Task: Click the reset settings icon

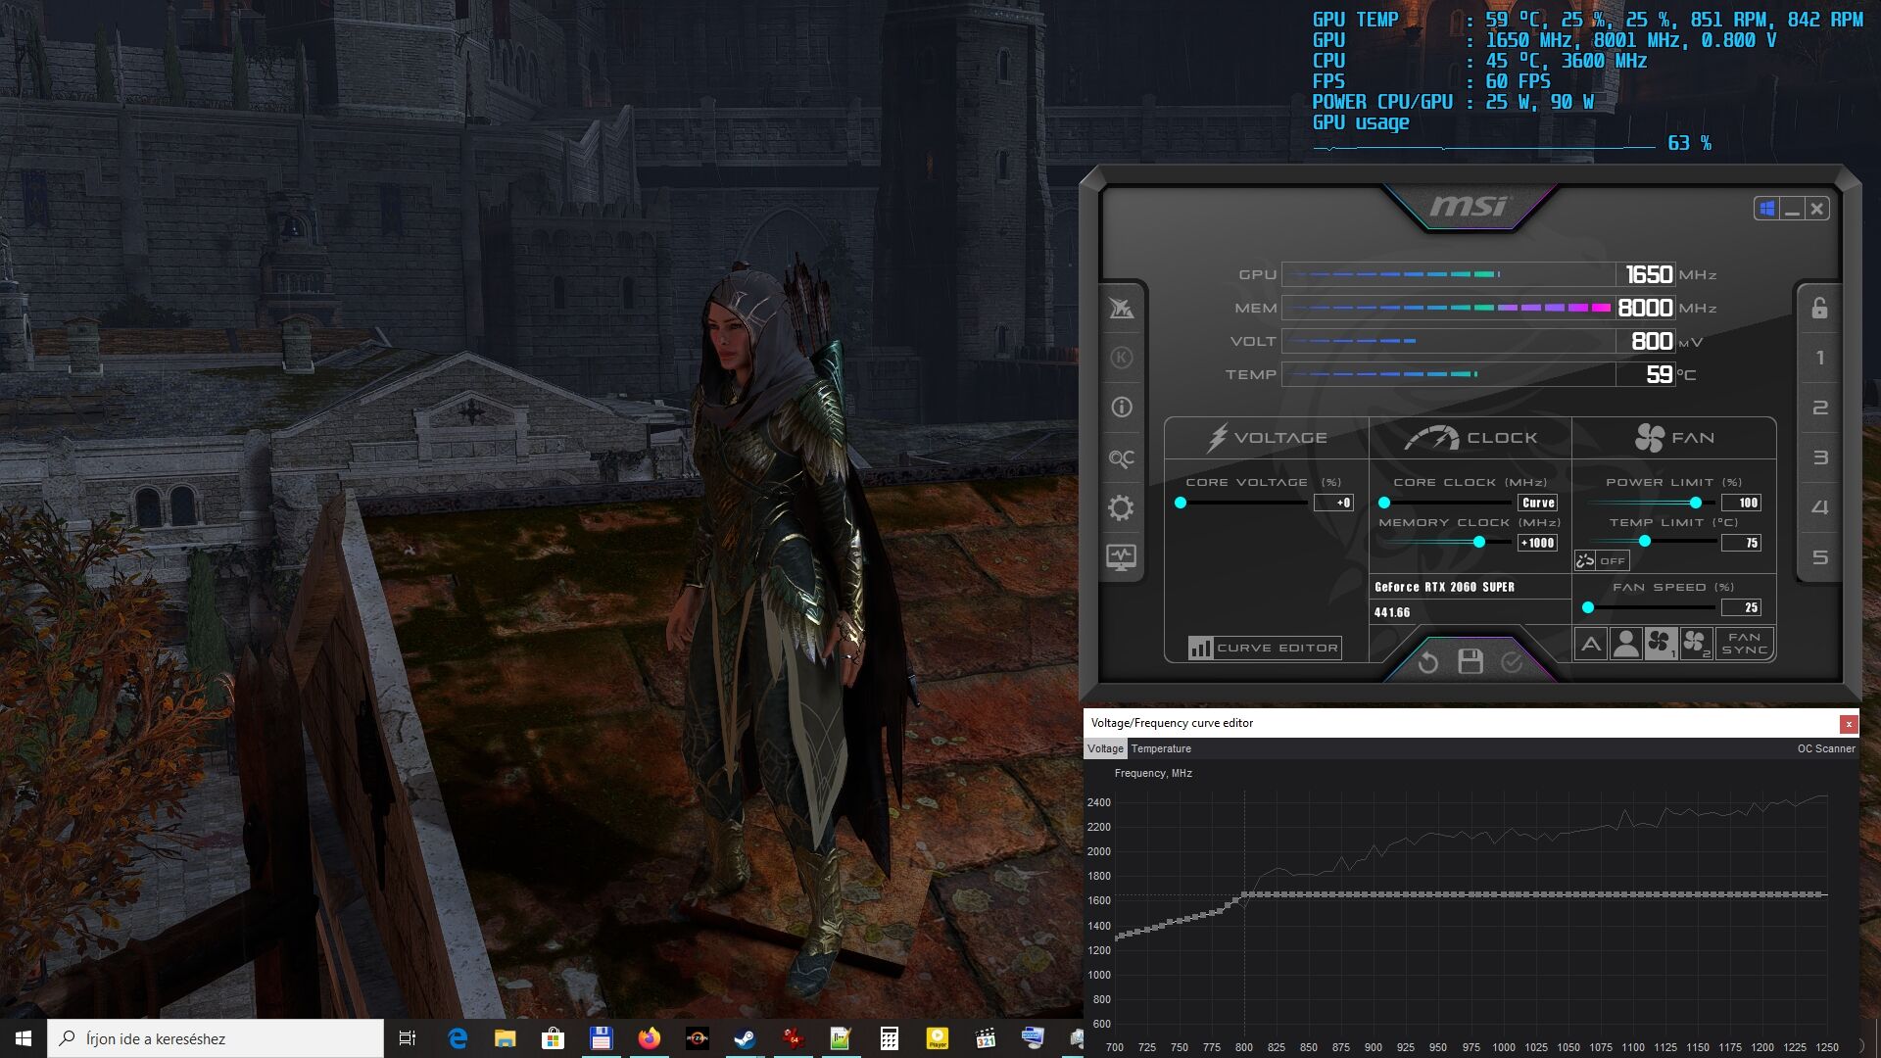Action: tap(1427, 662)
